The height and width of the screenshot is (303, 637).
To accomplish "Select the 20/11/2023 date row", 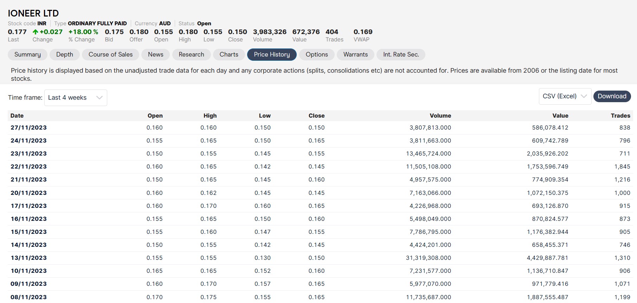I will [x=320, y=193].
